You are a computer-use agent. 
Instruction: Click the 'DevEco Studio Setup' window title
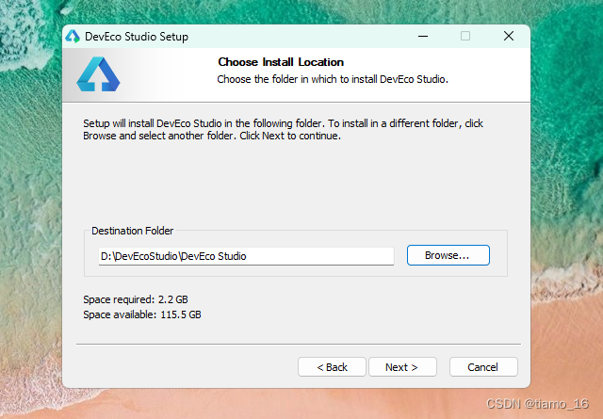[x=137, y=37]
